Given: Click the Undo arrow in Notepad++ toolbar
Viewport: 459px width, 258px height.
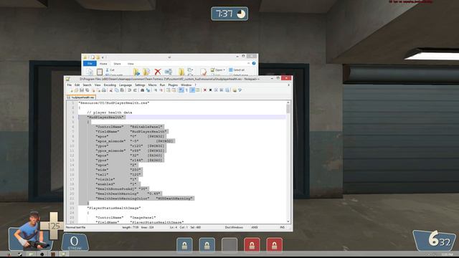Looking at the screenshot, I should coord(129,90).
